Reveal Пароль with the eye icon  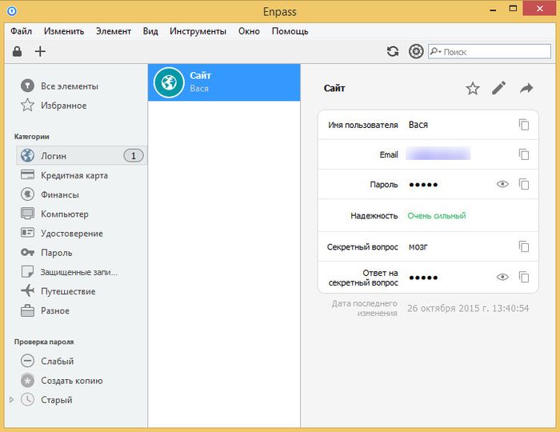pyautogui.click(x=502, y=184)
